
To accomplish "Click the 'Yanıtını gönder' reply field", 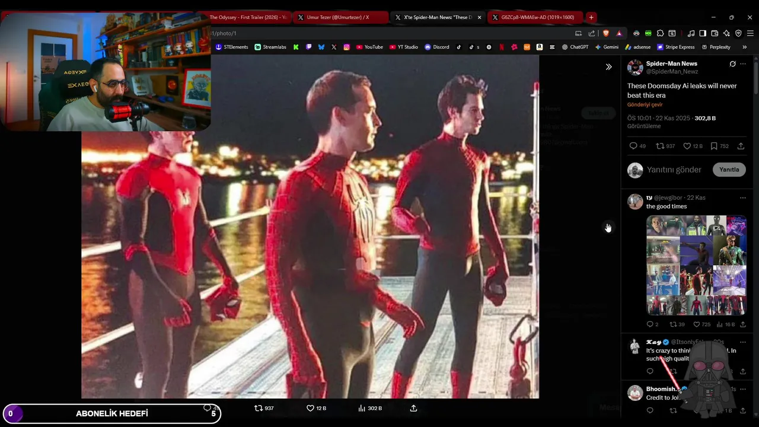I will (x=674, y=170).
